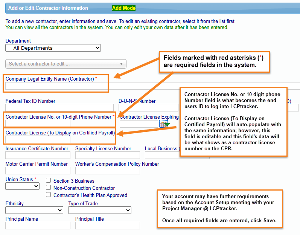
Task: Focus the Federal Tax ID Number field
Action: [59, 108]
